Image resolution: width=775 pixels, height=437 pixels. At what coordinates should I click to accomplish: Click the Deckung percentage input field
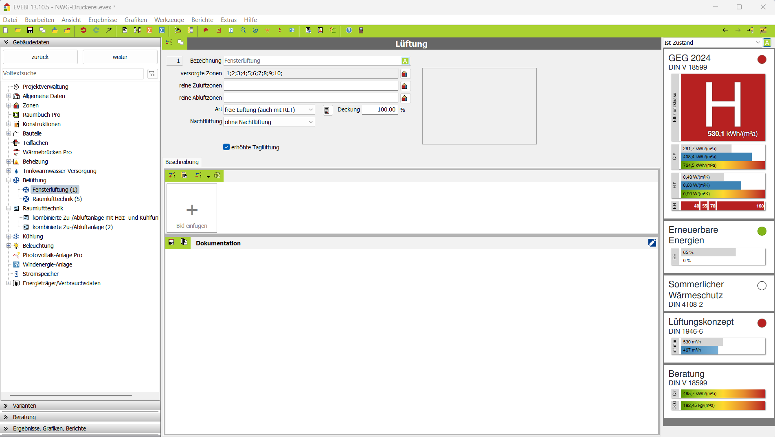(x=380, y=110)
